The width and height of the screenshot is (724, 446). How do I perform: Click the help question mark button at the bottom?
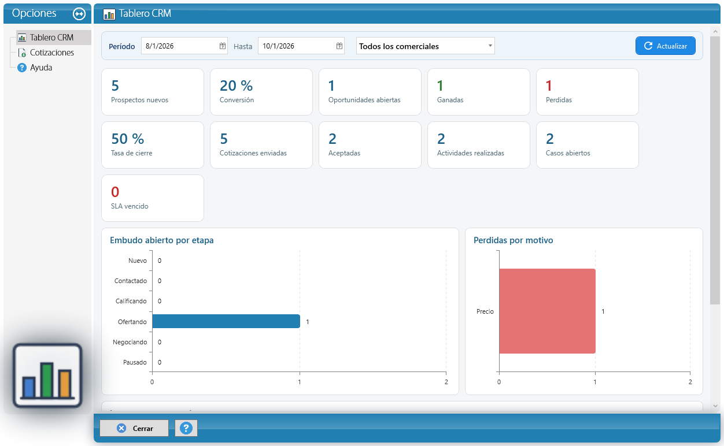[186, 428]
